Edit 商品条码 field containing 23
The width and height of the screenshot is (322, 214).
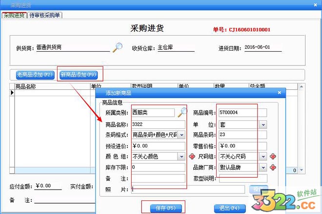pyautogui.click(x=243, y=135)
